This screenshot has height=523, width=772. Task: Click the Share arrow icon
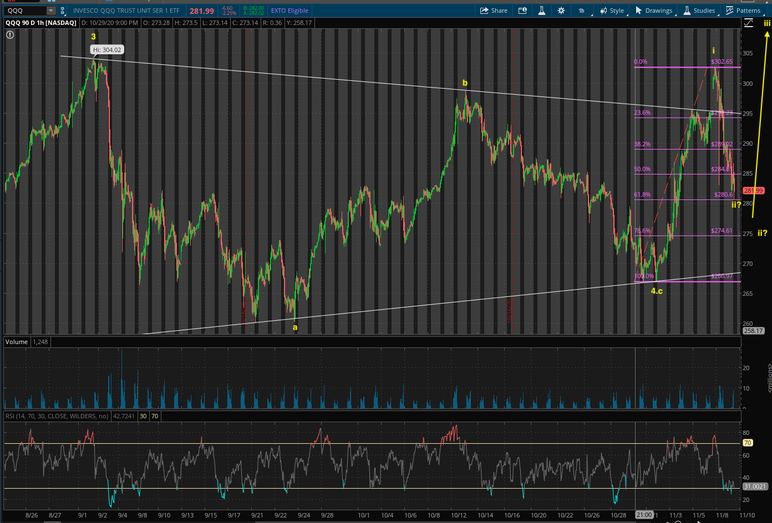[484, 11]
